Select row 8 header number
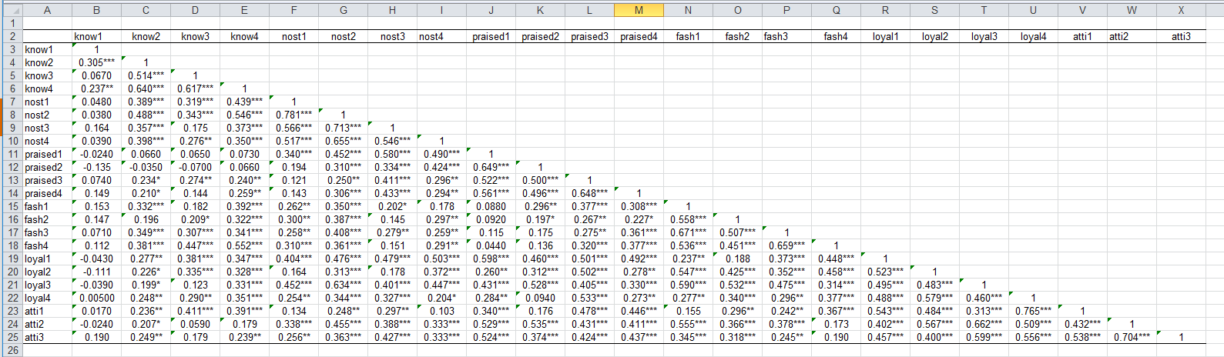 (x=12, y=115)
